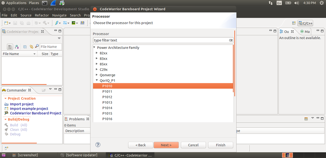This screenshot has height=158, width=326.
Task: Click the system power gear icon
Action: coord(322,3)
